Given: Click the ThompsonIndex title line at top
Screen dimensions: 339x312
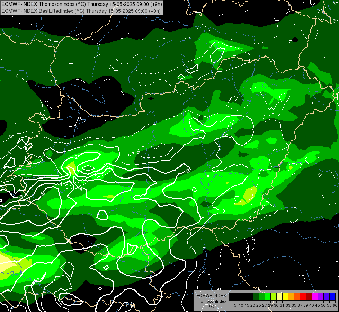Looking at the screenshot, I should click(82, 4).
